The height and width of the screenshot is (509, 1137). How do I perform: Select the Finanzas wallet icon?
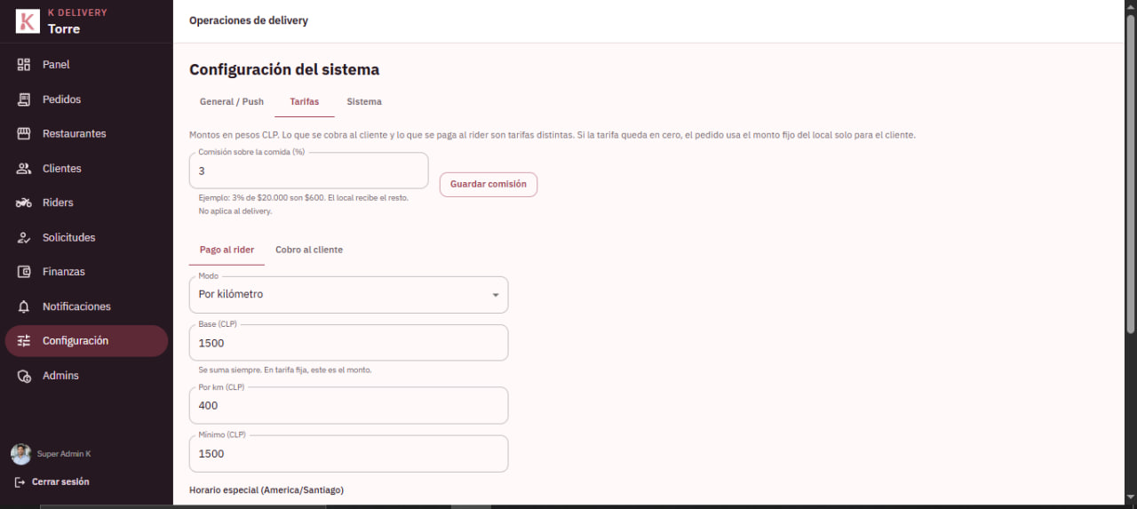click(24, 272)
